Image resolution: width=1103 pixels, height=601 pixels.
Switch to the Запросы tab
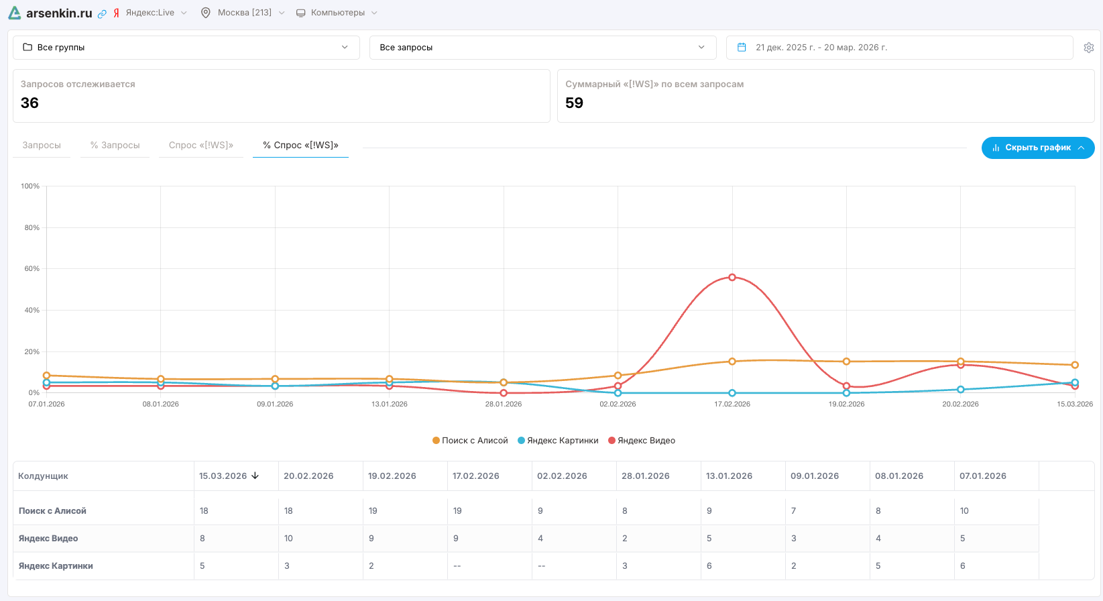click(42, 146)
